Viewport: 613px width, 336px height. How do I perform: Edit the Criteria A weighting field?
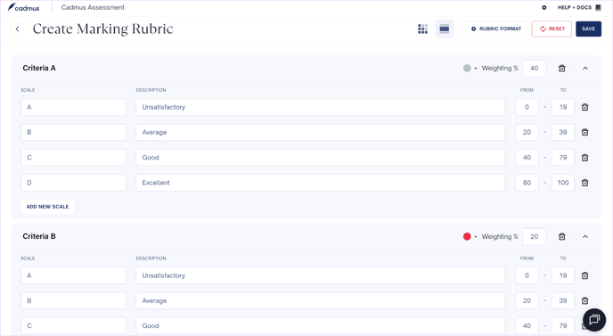[534, 69]
